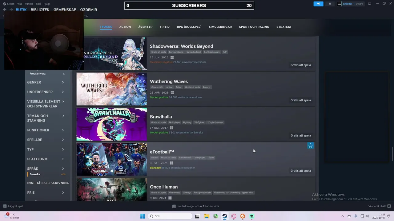Open File Explorer from the taskbar
394x221 pixels.
[206, 216]
